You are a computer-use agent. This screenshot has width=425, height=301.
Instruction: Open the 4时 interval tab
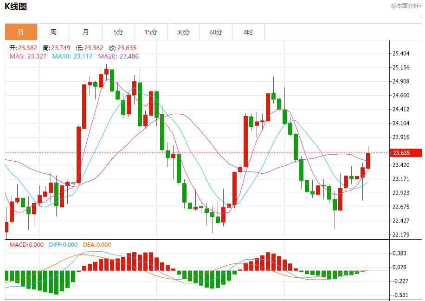point(248,32)
